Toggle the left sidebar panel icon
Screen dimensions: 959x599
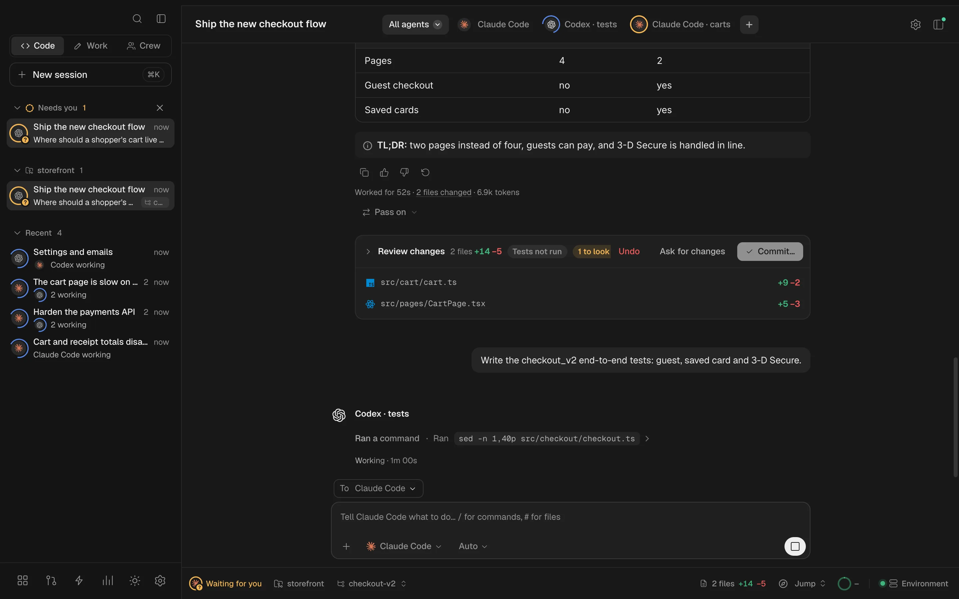161,19
